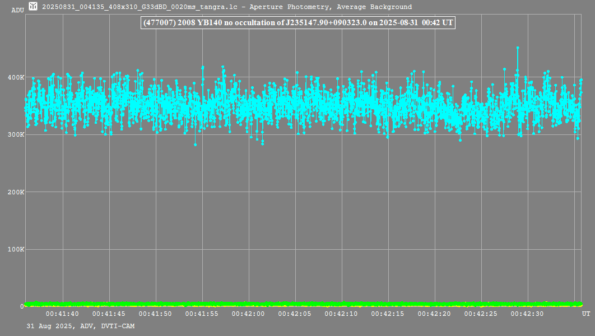Click the 300K y-axis label
The width and height of the screenshot is (595, 336).
pos(15,135)
